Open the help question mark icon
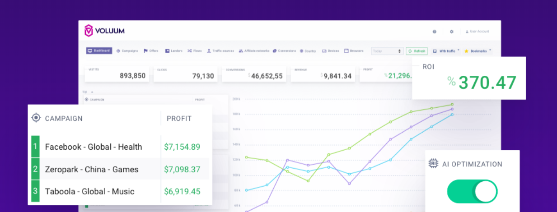Screen dimensions: 557x212 (x=435, y=32)
